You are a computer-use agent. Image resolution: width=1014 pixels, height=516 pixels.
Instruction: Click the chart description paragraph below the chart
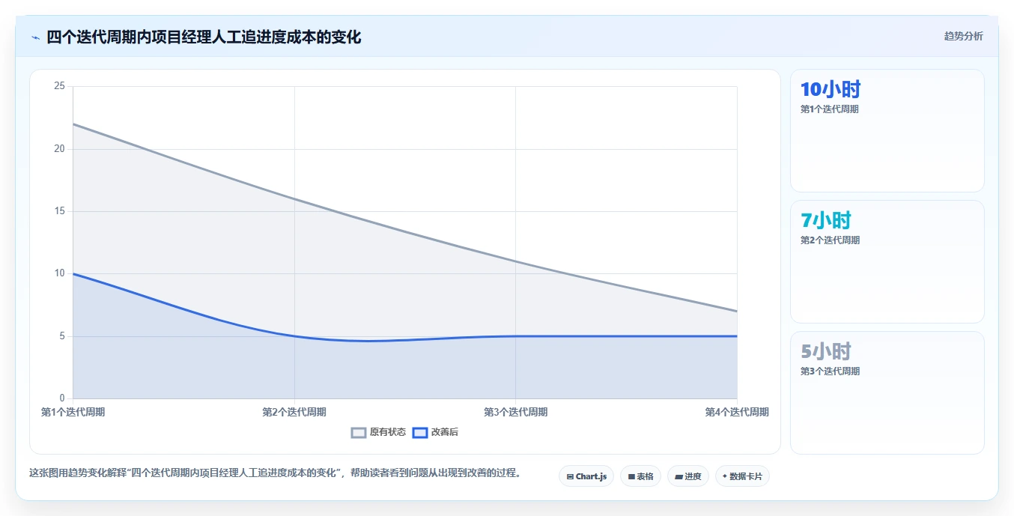tap(275, 473)
